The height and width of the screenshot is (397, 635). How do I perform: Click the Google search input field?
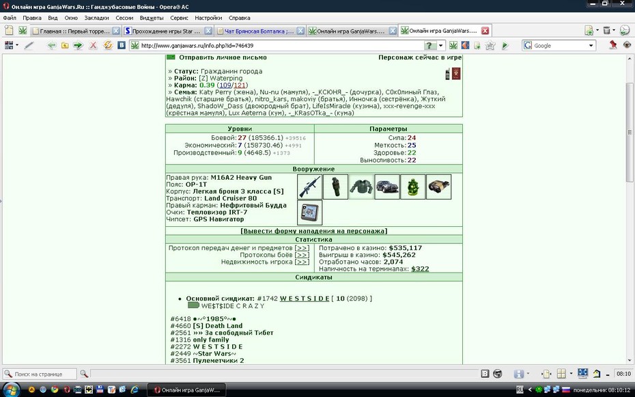point(560,45)
